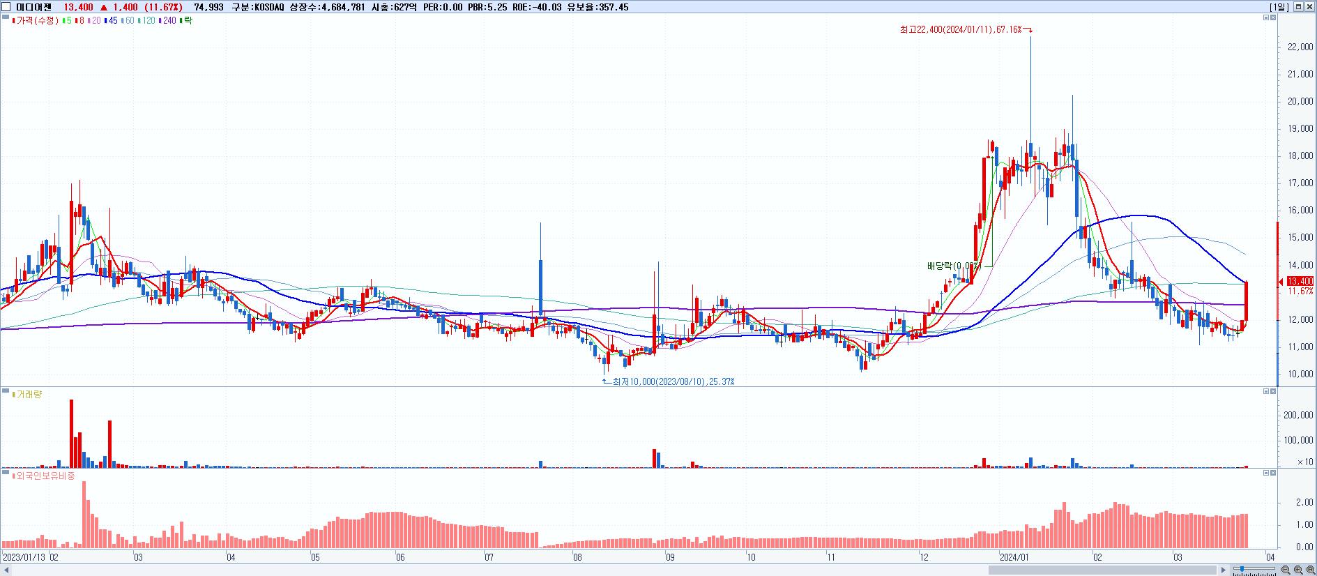The width and height of the screenshot is (1317, 576).
Task: Click the ROE:-40.03 value
Action: coord(537,6)
